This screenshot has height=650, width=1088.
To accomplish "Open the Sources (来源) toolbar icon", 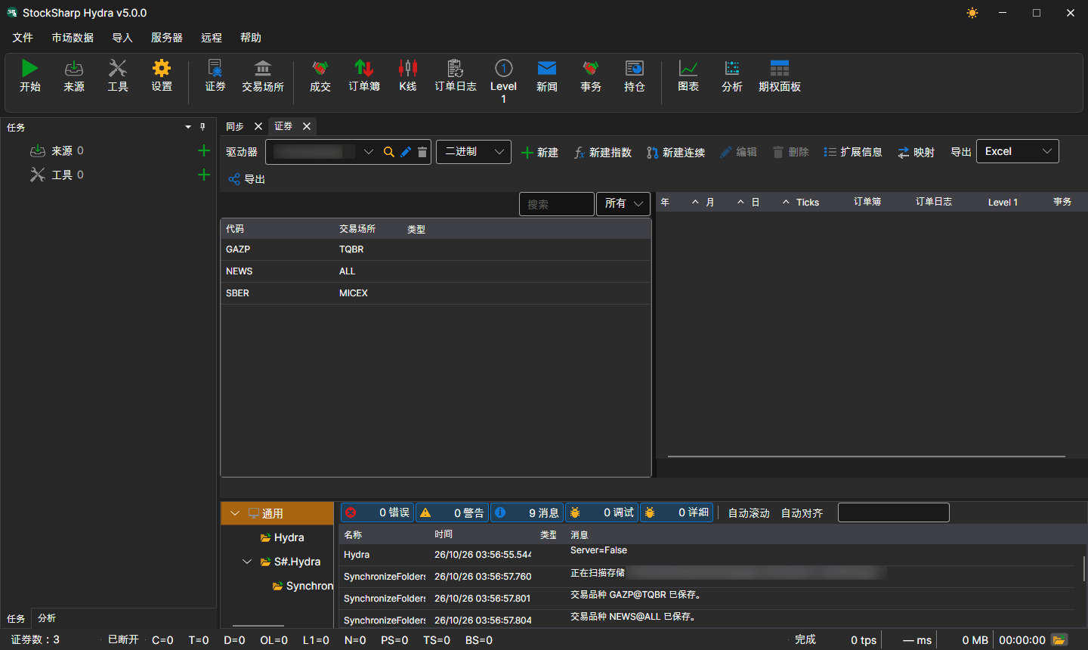I will (x=73, y=68).
